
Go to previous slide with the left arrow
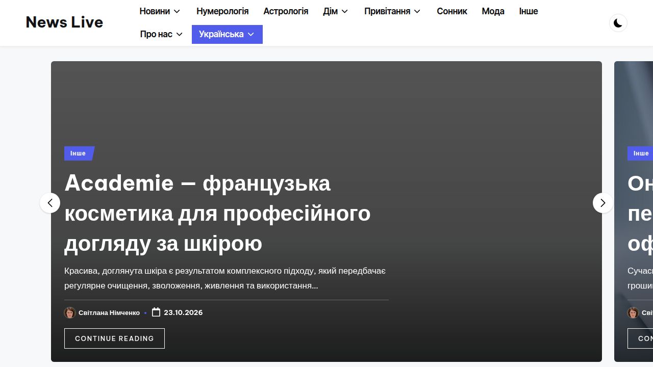tap(50, 203)
